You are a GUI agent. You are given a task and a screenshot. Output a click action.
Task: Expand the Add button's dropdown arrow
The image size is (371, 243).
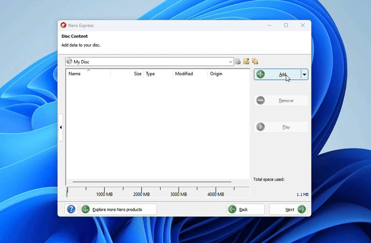click(x=304, y=74)
